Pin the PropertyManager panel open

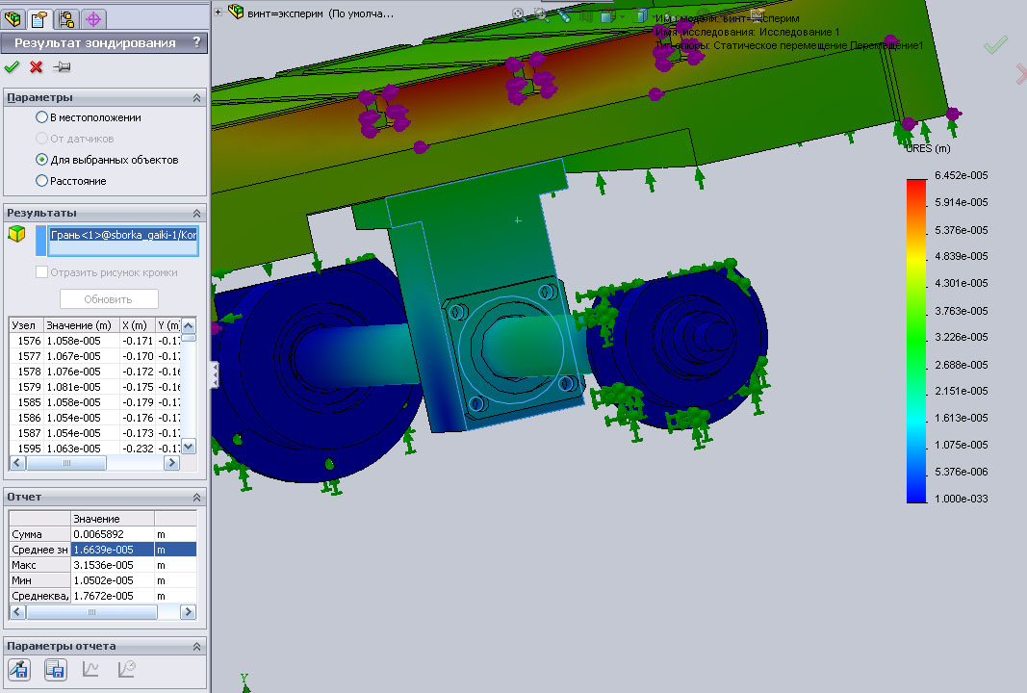pyautogui.click(x=62, y=66)
